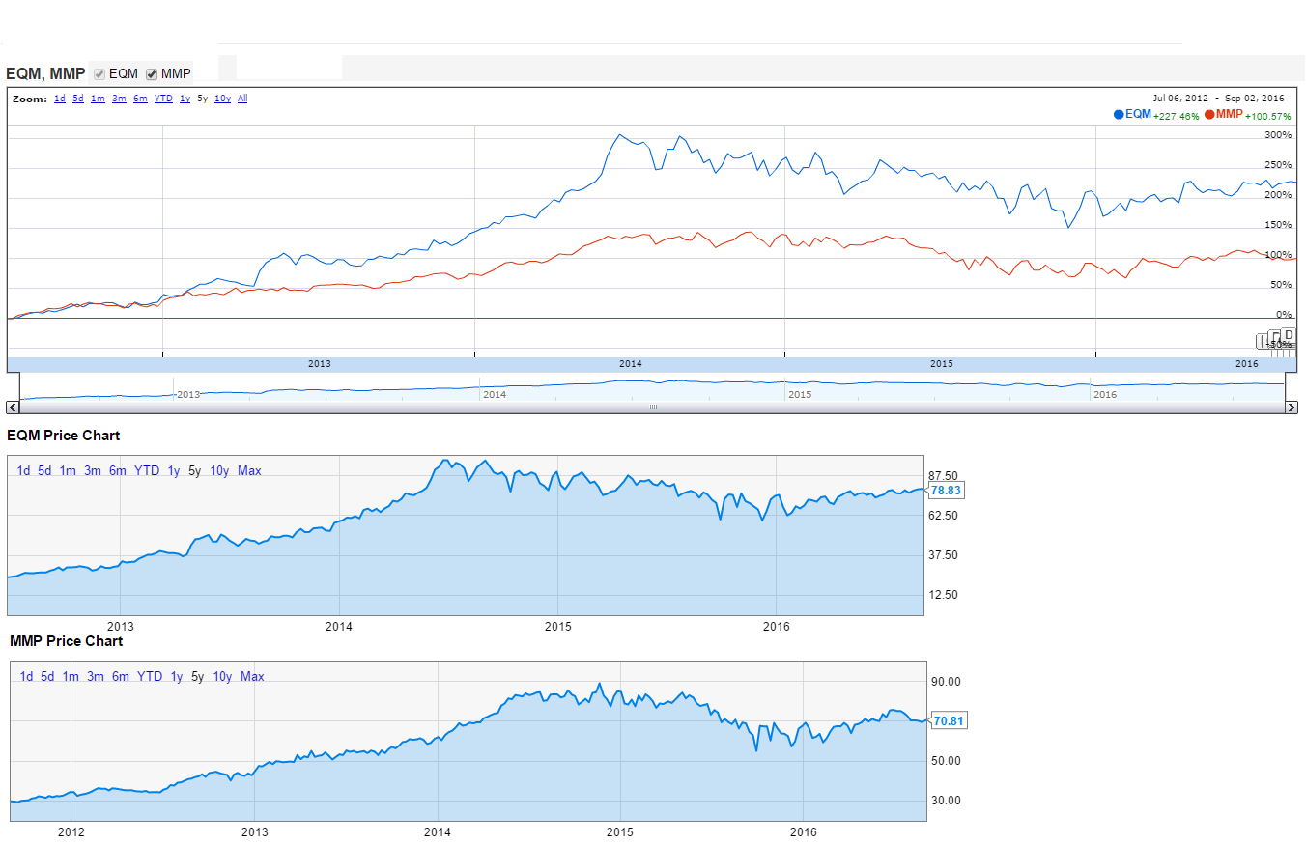Viewport: 1306px width, 845px height.
Task: Click the left arrow of the range scrollbar
Action: 13,408
